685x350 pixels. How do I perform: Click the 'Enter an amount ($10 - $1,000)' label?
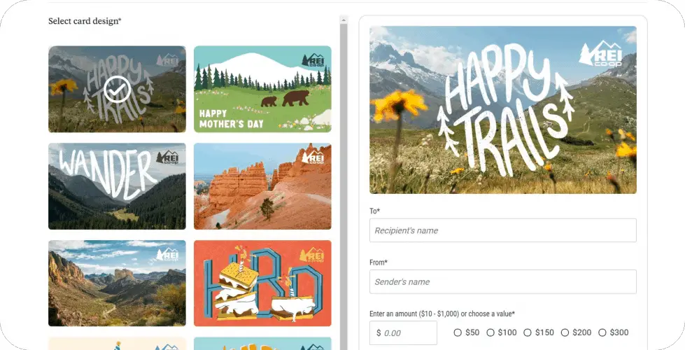tap(442, 314)
